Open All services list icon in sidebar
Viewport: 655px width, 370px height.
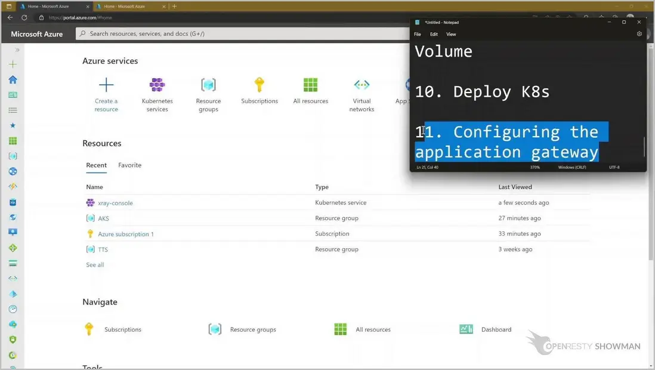pyautogui.click(x=13, y=110)
